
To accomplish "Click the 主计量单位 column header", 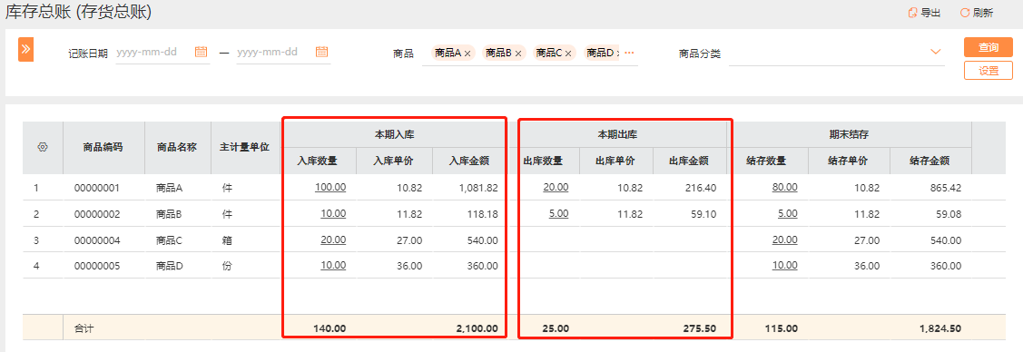I will point(245,147).
